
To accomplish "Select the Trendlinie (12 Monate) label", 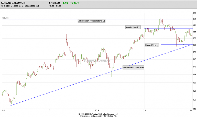I will 133,67.
